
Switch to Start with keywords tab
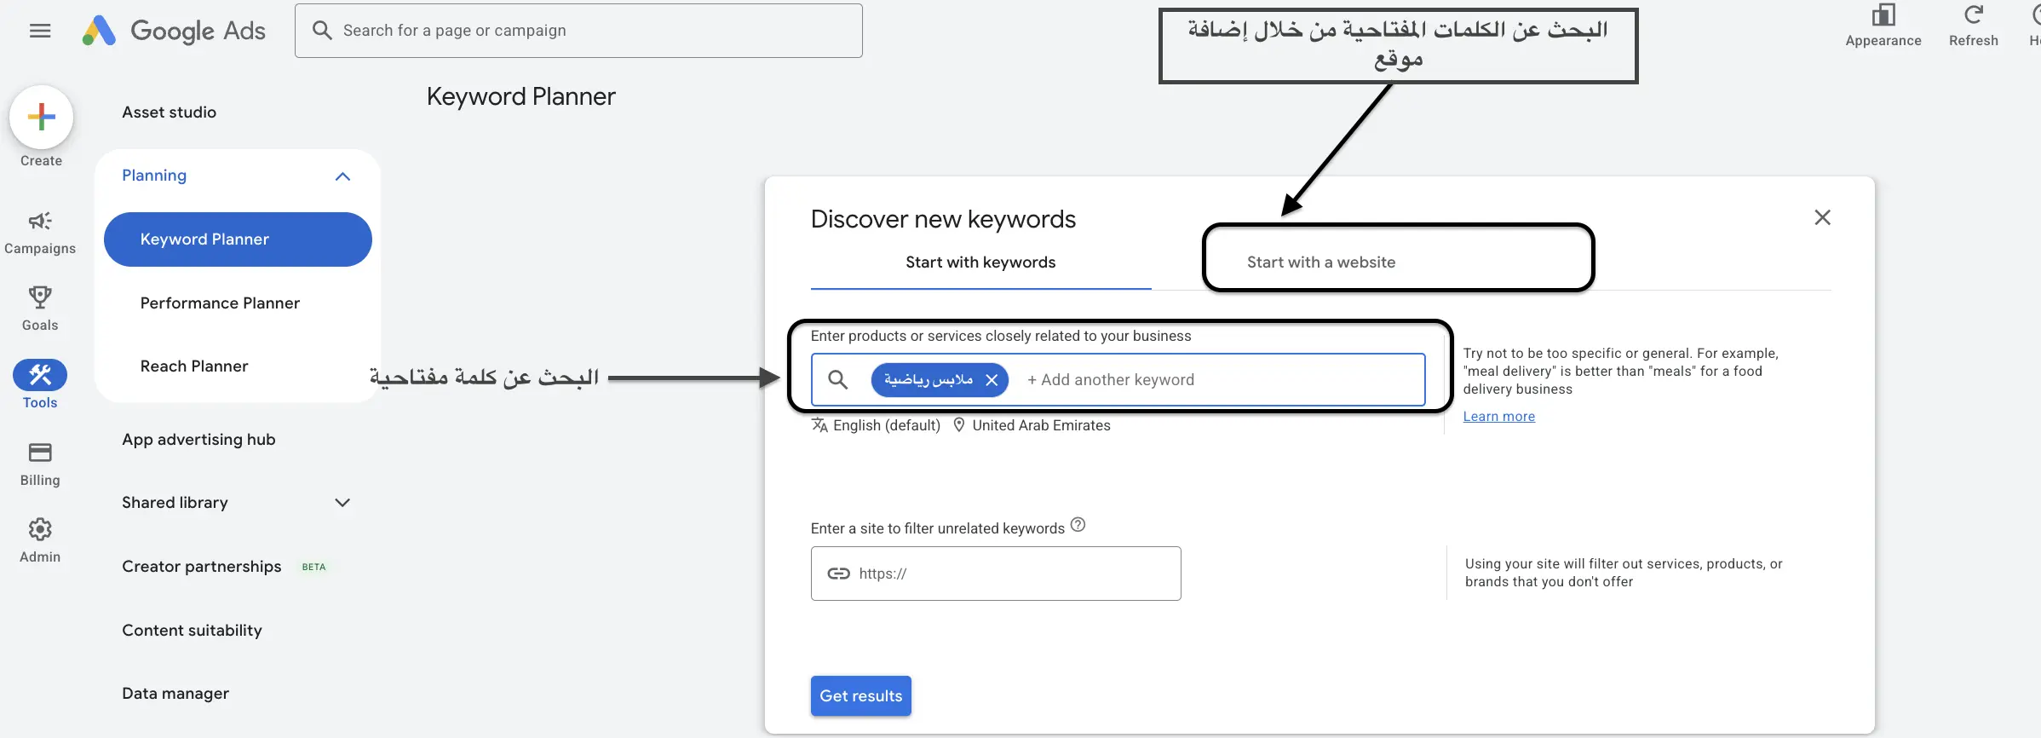980,262
